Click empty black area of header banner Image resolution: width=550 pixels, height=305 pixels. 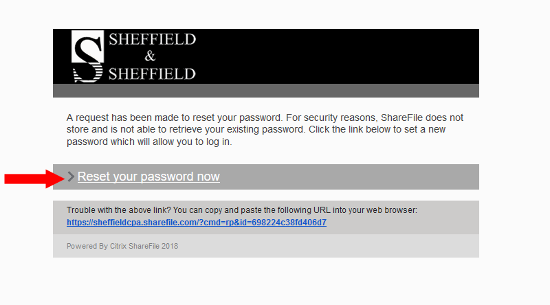[337, 56]
